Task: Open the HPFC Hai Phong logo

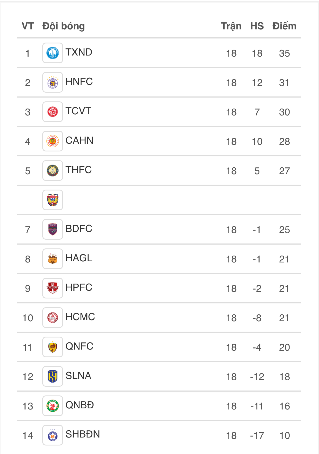Action: [53, 288]
